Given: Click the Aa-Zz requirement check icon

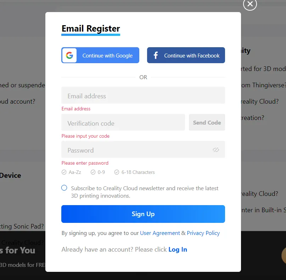Looking at the screenshot, I should [x=64, y=172].
